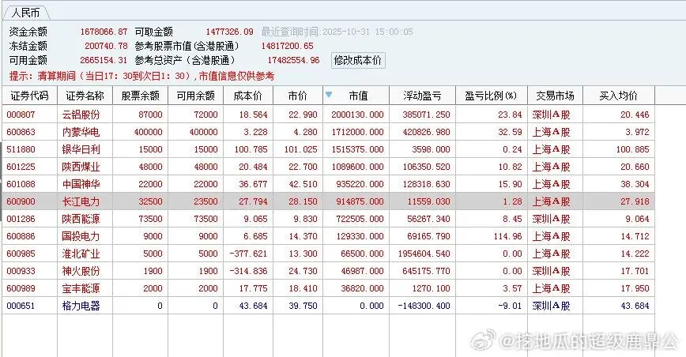Select the 中国神华 stock name
686x357 pixels.
tap(81, 184)
